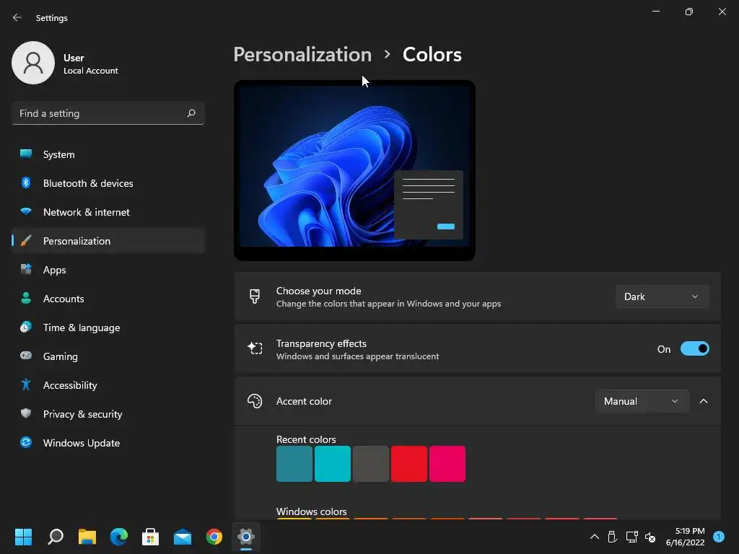Click the Personalization paintbrush icon

click(26, 241)
